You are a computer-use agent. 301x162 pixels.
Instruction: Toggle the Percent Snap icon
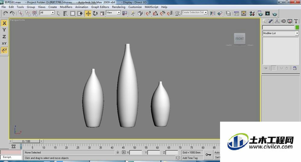[x=163, y=14]
